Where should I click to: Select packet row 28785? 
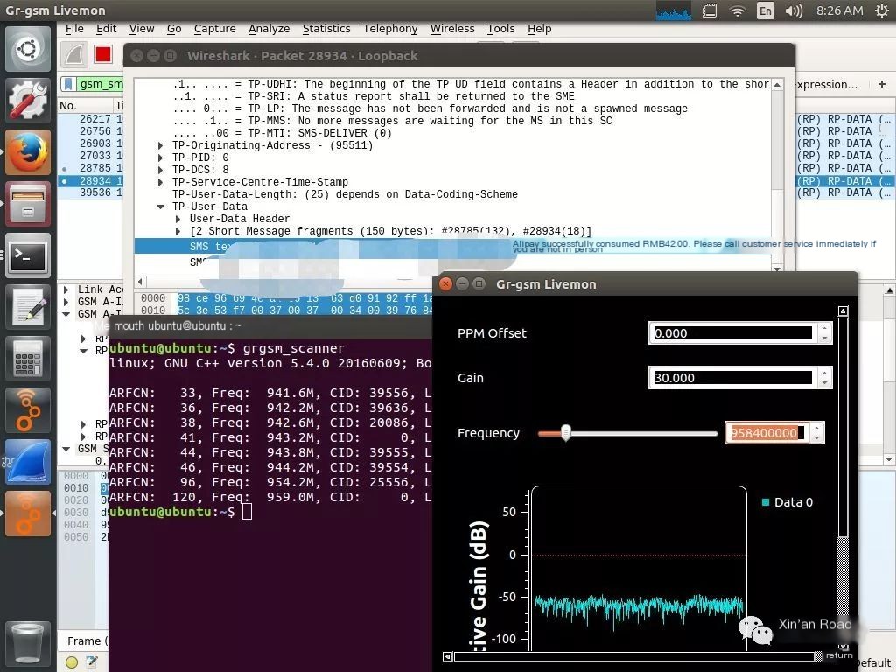point(90,168)
